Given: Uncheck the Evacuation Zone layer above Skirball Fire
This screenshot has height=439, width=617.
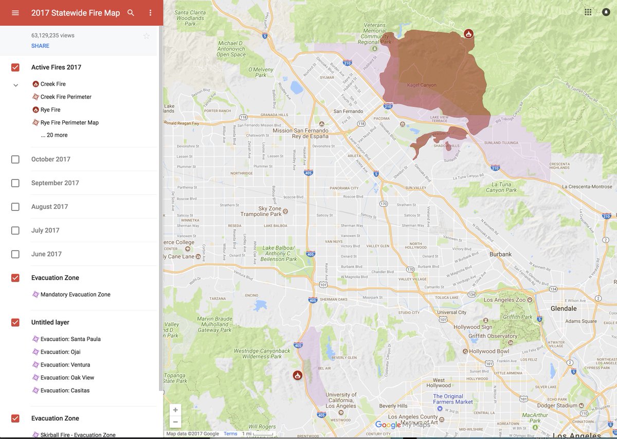Looking at the screenshot, I should coord(15,418).
